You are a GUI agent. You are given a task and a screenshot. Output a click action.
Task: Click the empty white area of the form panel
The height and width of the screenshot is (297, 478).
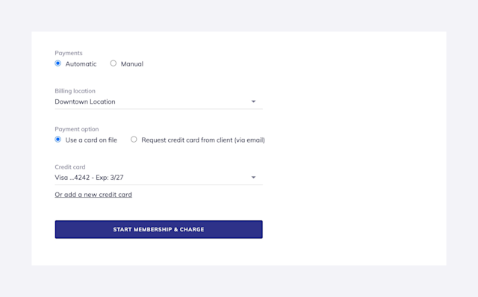point(353,146)
